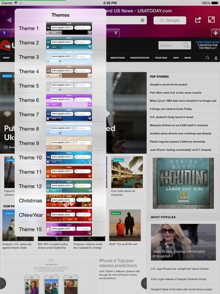Add a new tab with plus button

[215, 33]
